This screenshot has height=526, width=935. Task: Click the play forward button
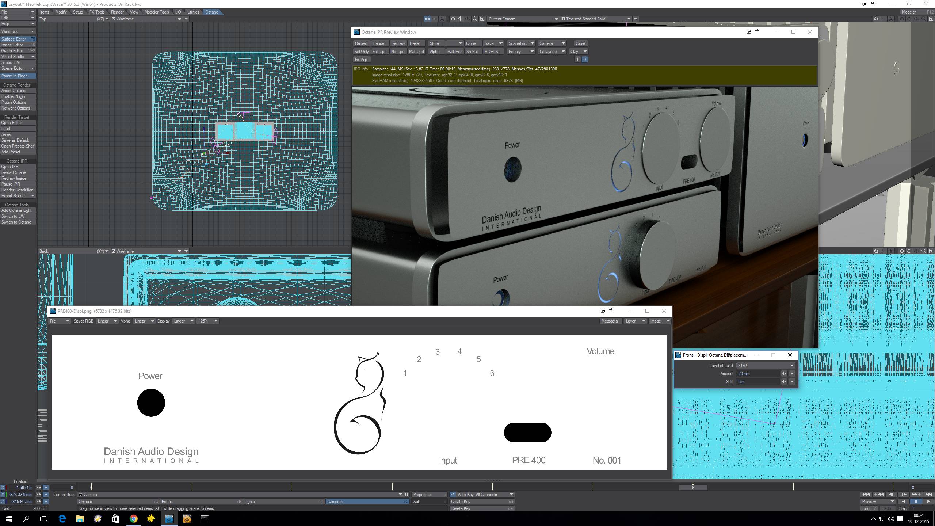point(929,502)
